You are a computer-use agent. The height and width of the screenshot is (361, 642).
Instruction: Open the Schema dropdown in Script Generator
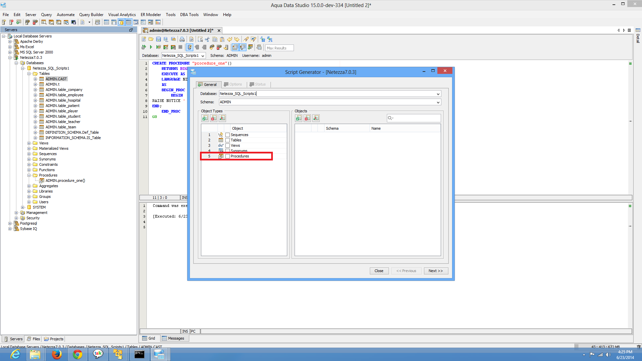pos(438,102)
